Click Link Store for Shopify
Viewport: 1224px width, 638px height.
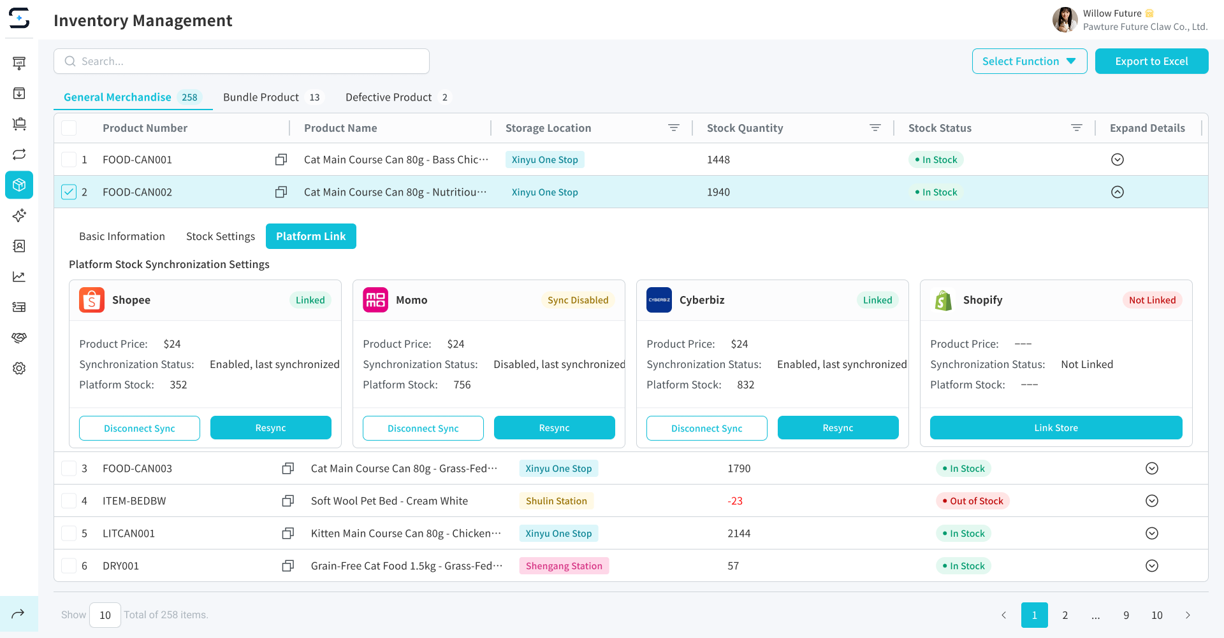(x=1056, y=428)
